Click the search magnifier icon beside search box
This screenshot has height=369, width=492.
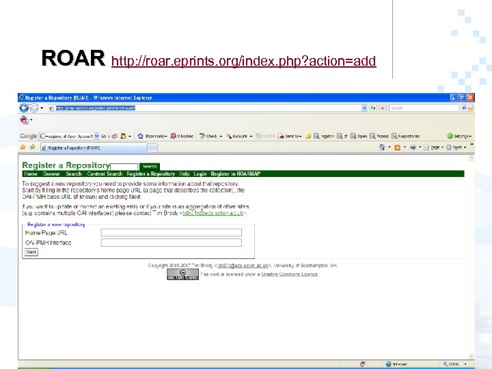pos(464,108)
